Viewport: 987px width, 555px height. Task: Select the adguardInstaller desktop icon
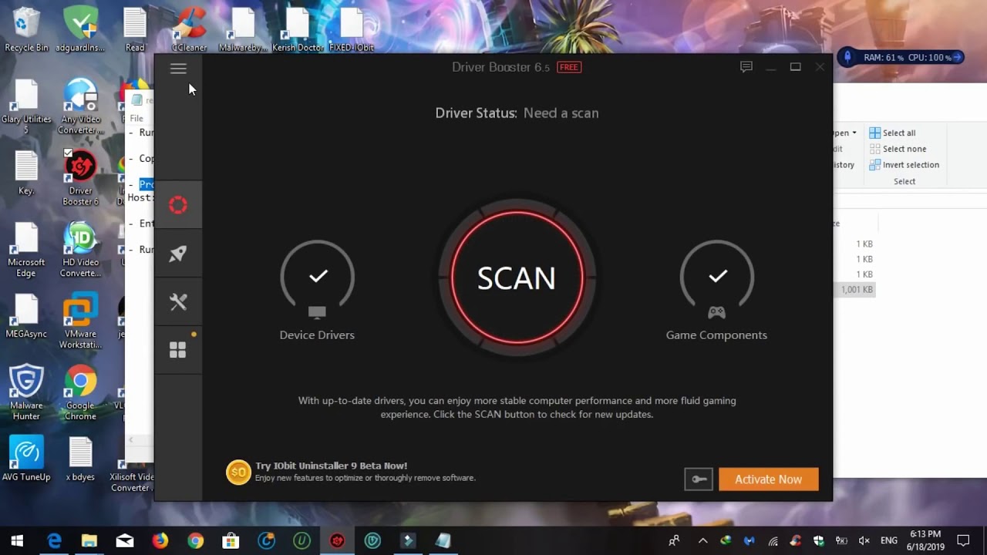tap(80, 29)
